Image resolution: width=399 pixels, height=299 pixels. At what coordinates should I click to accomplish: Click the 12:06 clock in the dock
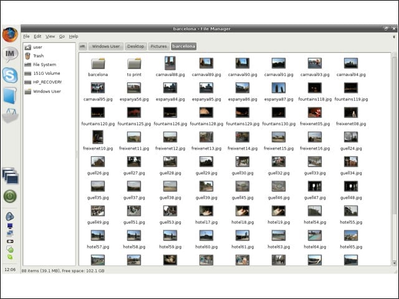pyautogui.click(x=10, y=269)
